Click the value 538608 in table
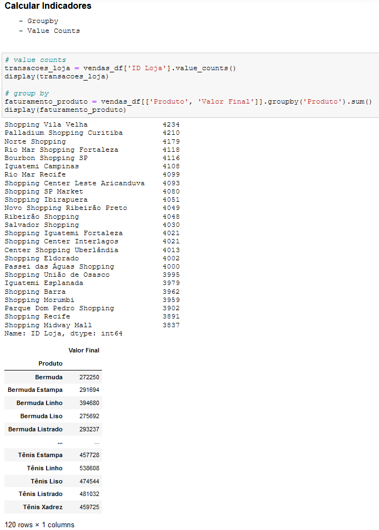 click(89, 468)
